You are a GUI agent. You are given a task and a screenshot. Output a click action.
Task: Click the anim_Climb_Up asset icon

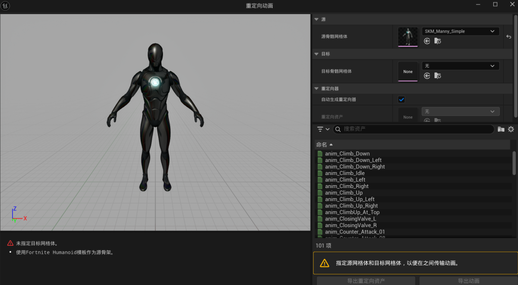[x=320, y=193]
